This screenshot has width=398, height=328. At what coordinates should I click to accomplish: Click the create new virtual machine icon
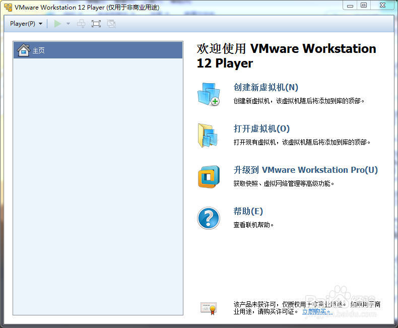coord(209,94)
